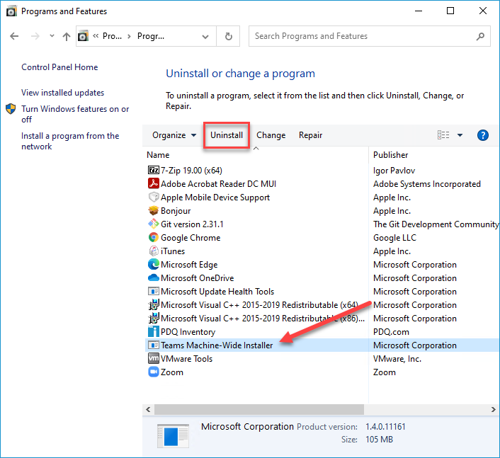The image size is (500, 458).
Task: Click the Google Chrome icon
Action: pos(154,237)
